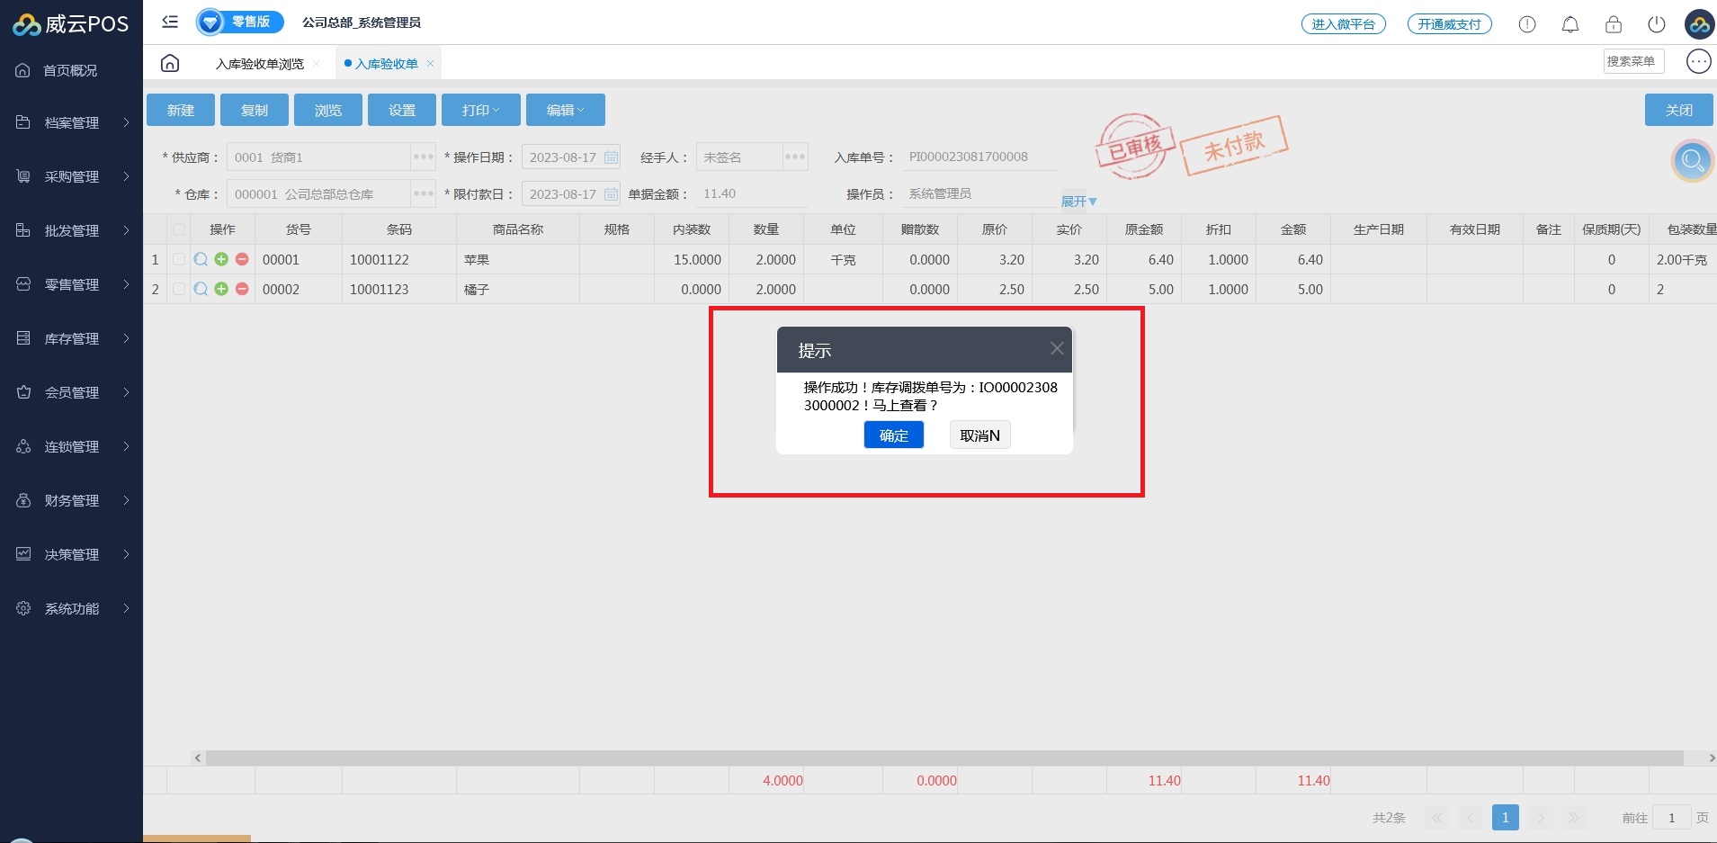Expand the 展开 section toggle

click(x=1078, y=202)
